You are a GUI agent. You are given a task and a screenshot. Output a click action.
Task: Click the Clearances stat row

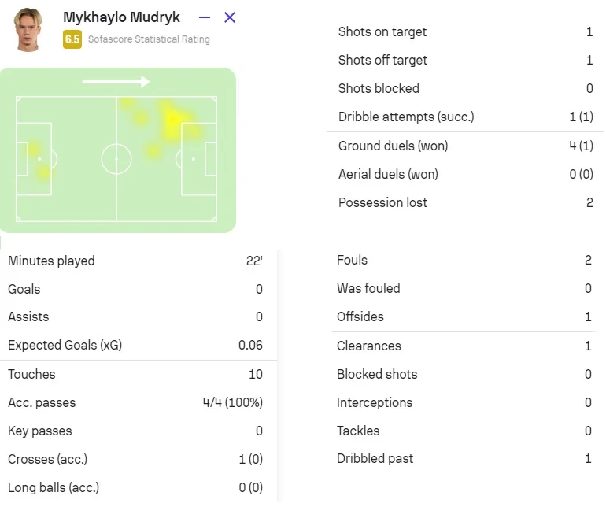tap(464, 346)
